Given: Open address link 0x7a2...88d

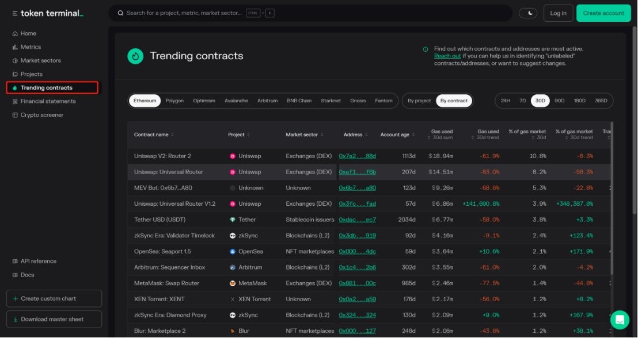Looking at the screenshot, I should point(357,156).
